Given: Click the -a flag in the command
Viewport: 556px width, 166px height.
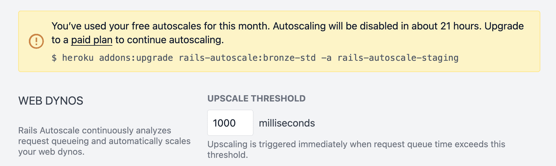Looking at the screenshot, I should pyautogui.click(x=326, y=58).
